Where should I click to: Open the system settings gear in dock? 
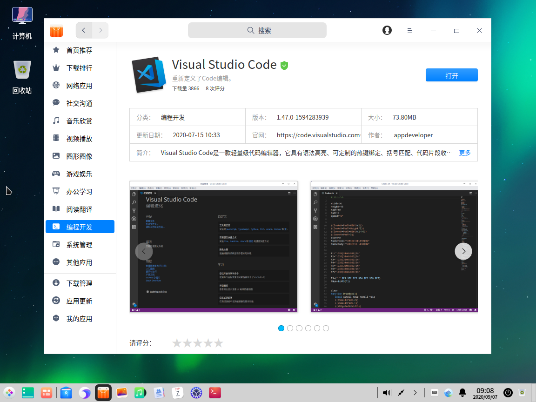point(196,393)
